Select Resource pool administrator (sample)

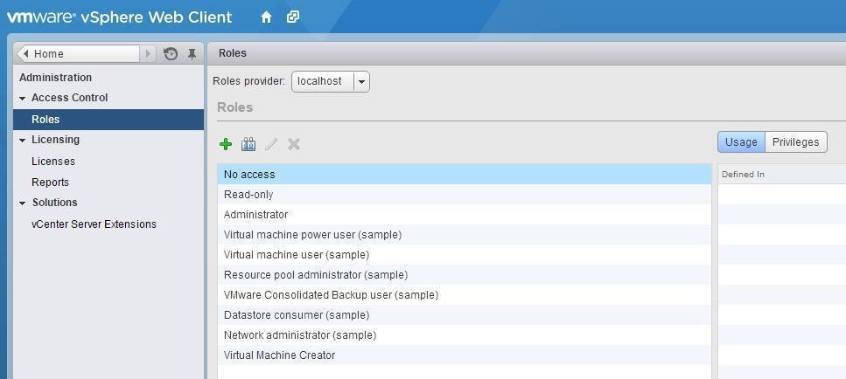pyautogui.click(x=465, y=274)
